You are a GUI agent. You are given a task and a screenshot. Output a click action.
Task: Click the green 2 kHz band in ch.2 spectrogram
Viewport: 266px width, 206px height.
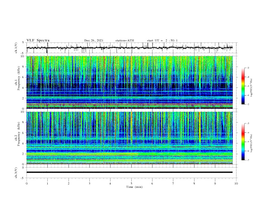130,154
